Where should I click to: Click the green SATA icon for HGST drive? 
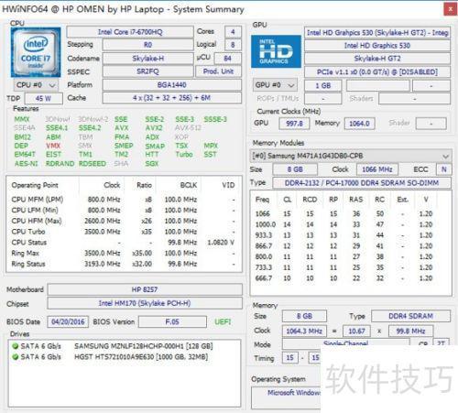[15, 357]
